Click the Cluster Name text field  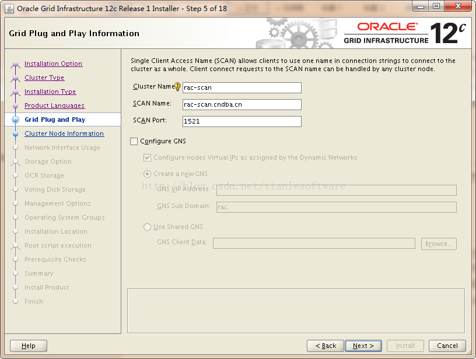[242, 87]
